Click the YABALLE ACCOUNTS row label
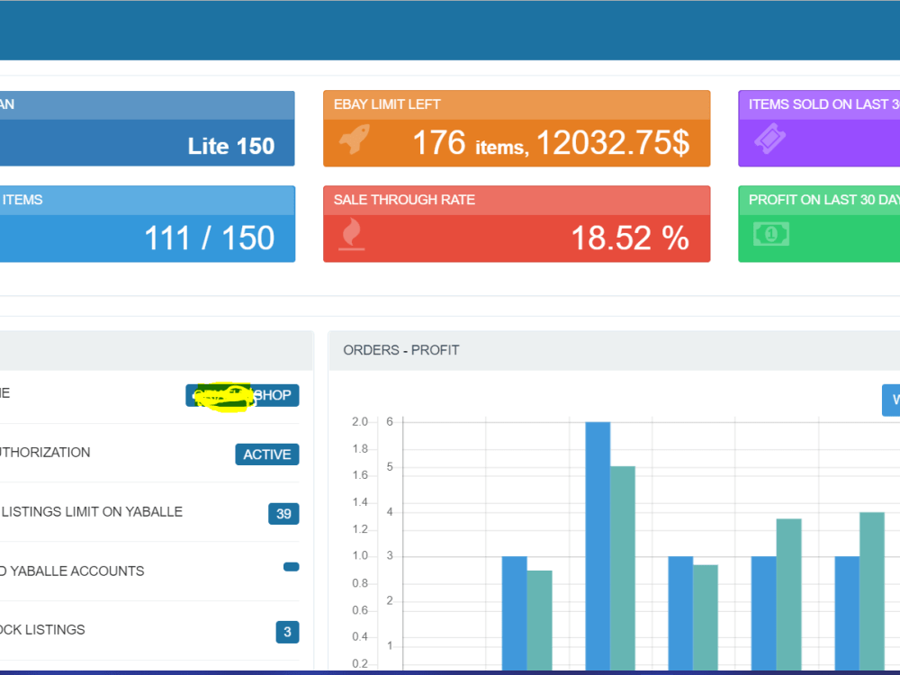 (x=72, y=571)
